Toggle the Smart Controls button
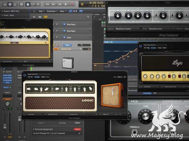Image resolution: width=189 pixels, height=141 pixels. [x=28, y=4]
